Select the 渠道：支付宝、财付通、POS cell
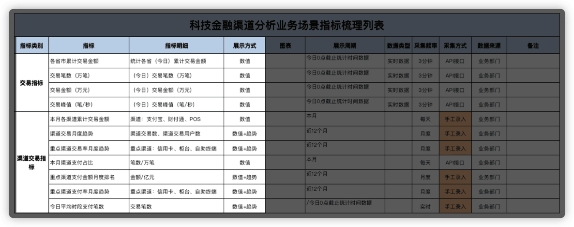Image resolution: width=574 pixels, height=227 pixels. click(177, 119)
